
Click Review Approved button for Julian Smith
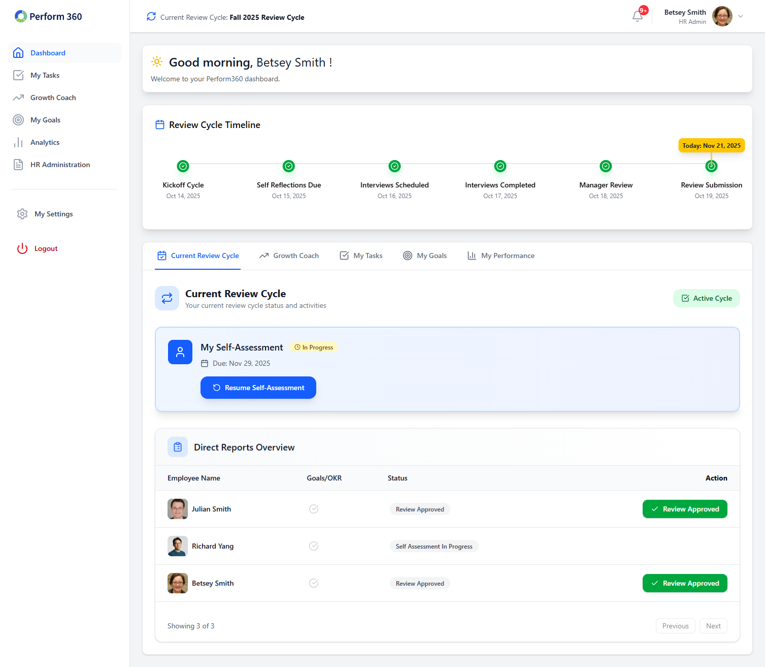click(x=685, y=509)
